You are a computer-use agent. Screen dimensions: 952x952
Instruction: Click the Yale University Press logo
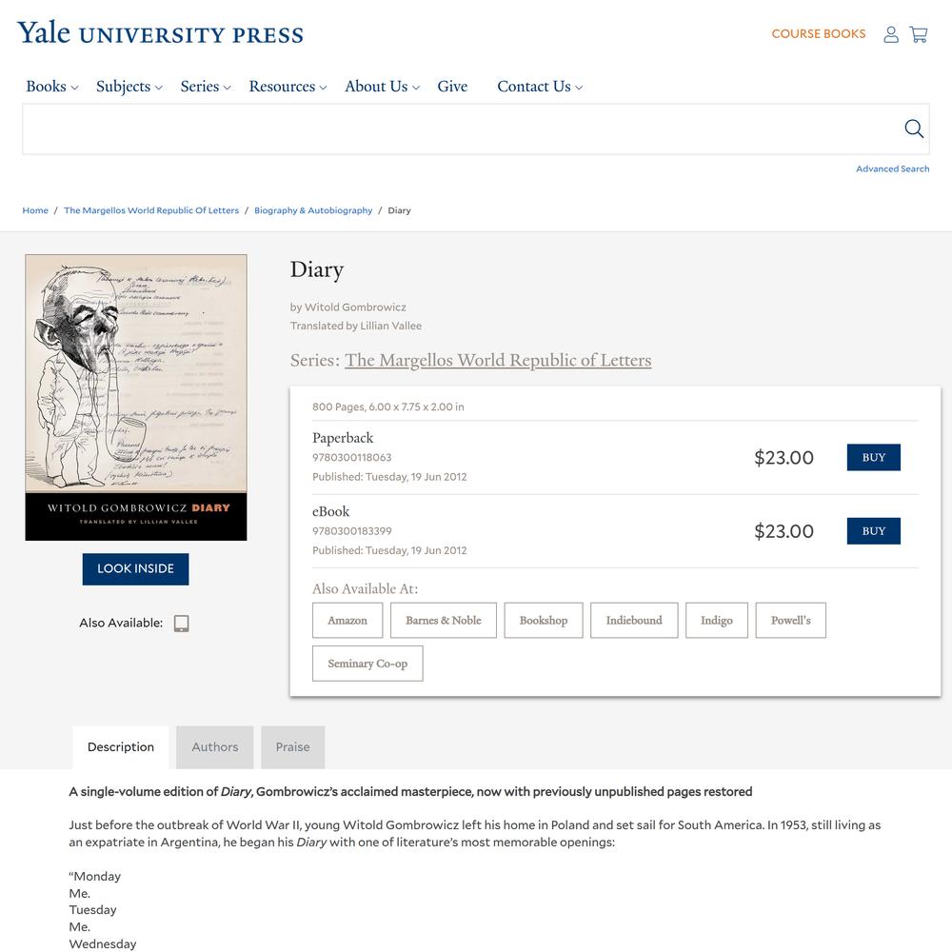click(160, 32)
